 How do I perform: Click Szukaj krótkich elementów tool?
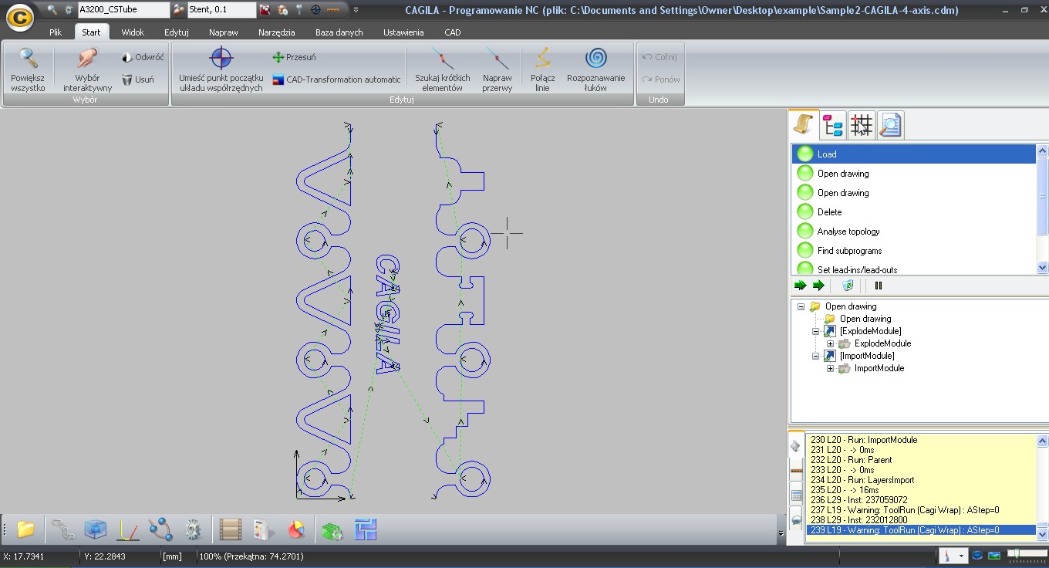(443, 69)
